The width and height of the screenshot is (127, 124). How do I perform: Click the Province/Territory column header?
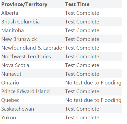tap(24, 4)
